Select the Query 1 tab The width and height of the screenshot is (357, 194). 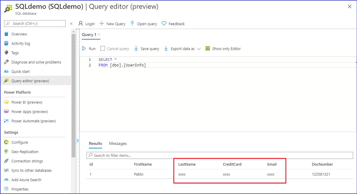coord(89,35)
